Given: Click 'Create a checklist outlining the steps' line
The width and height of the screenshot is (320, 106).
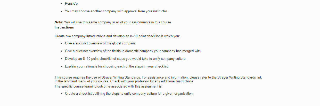Looking at the screenshot, I should coord(129,94).
